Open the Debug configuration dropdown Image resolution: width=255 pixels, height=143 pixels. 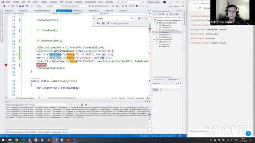tap(41, 6)
